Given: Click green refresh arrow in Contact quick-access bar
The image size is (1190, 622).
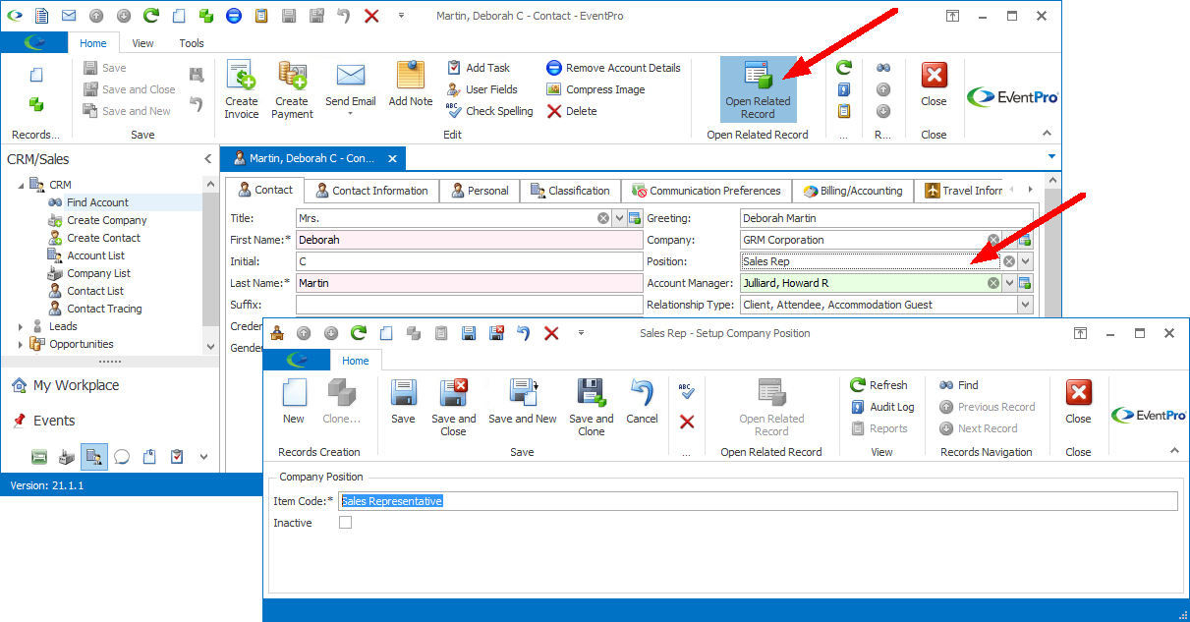Looking at the screenshot, I should click(x=151, y=16).
